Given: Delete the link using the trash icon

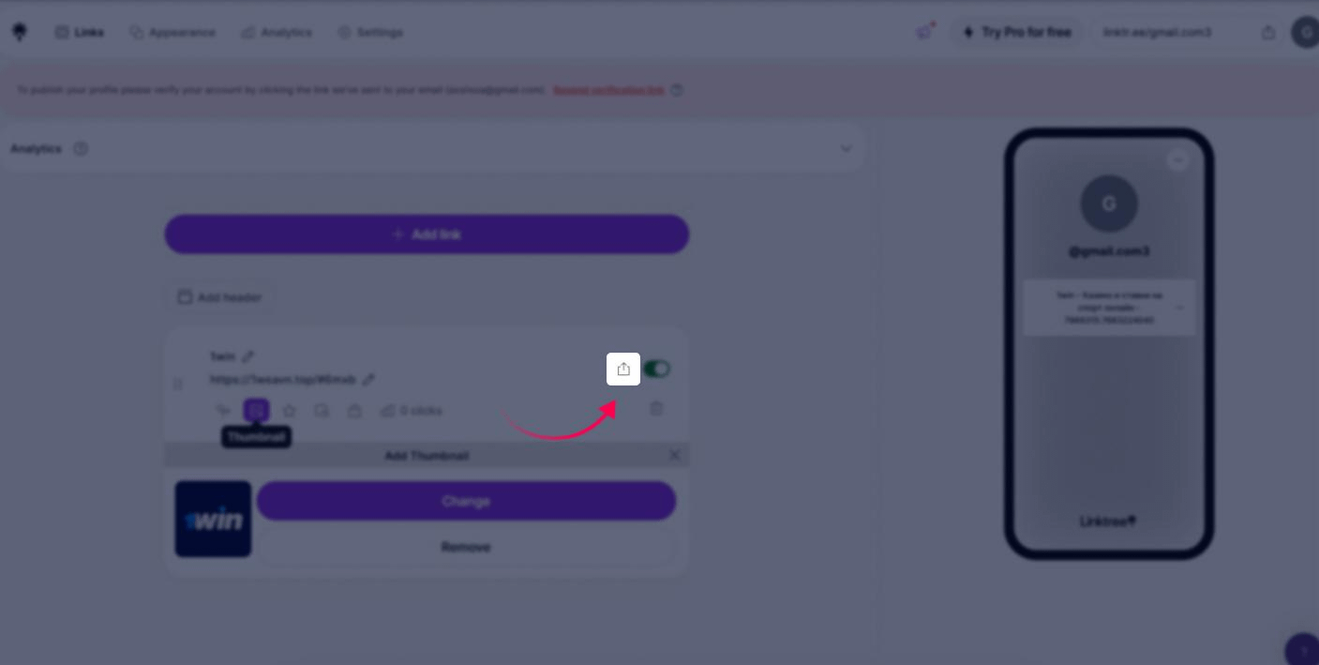Looking at the screenshot, I should coord(656,409).
